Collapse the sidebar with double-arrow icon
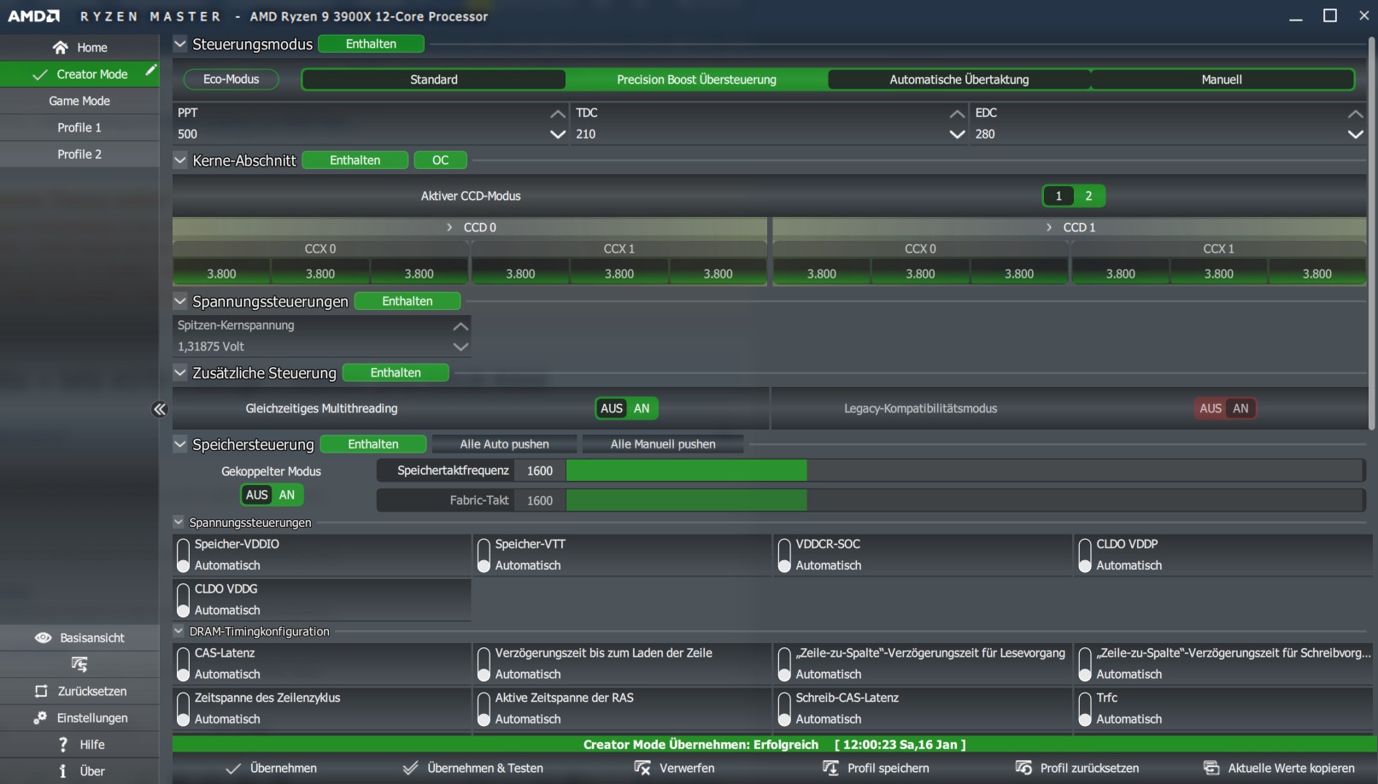Image resolution: width=1378 pixels, height=784 pixels. pyautogui.click(x=160, y=409)
